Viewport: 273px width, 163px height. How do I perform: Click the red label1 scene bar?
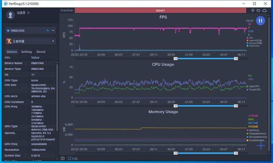tap(160, 10)
